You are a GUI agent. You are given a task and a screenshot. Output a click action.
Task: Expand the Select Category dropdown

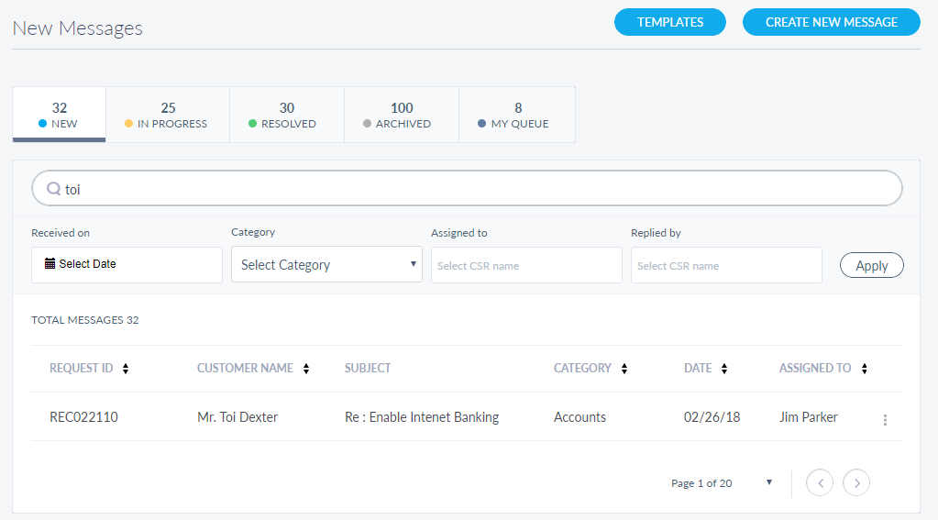pos(326,265)
